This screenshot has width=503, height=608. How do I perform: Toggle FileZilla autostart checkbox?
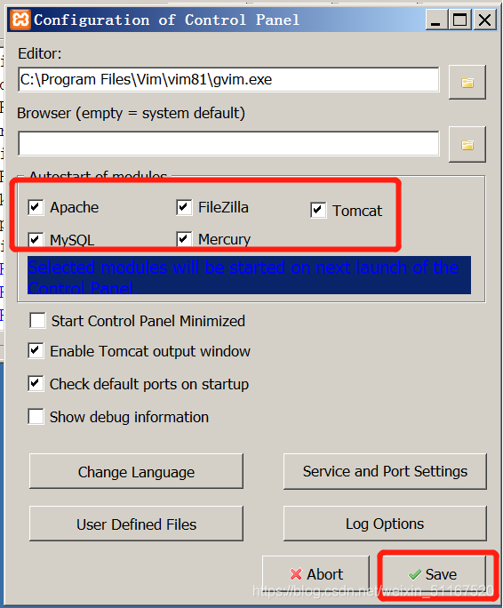coord(184,207)
